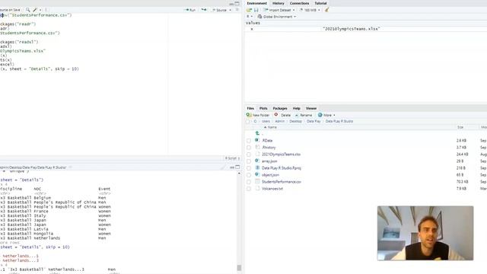Navigate to Desktop in the breadcrumb path
The width and height of the screenshot is (487, 274).
click(x=295, y=122)
